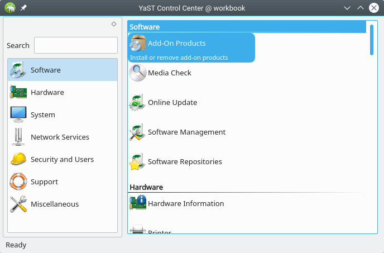
Task: Click the Software category icon in sidebar
Action: (x=18, y=70)
